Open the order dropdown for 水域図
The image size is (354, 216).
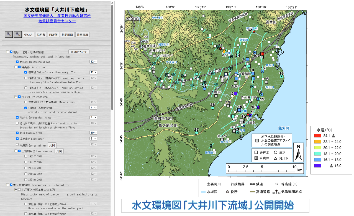[93, 108]
